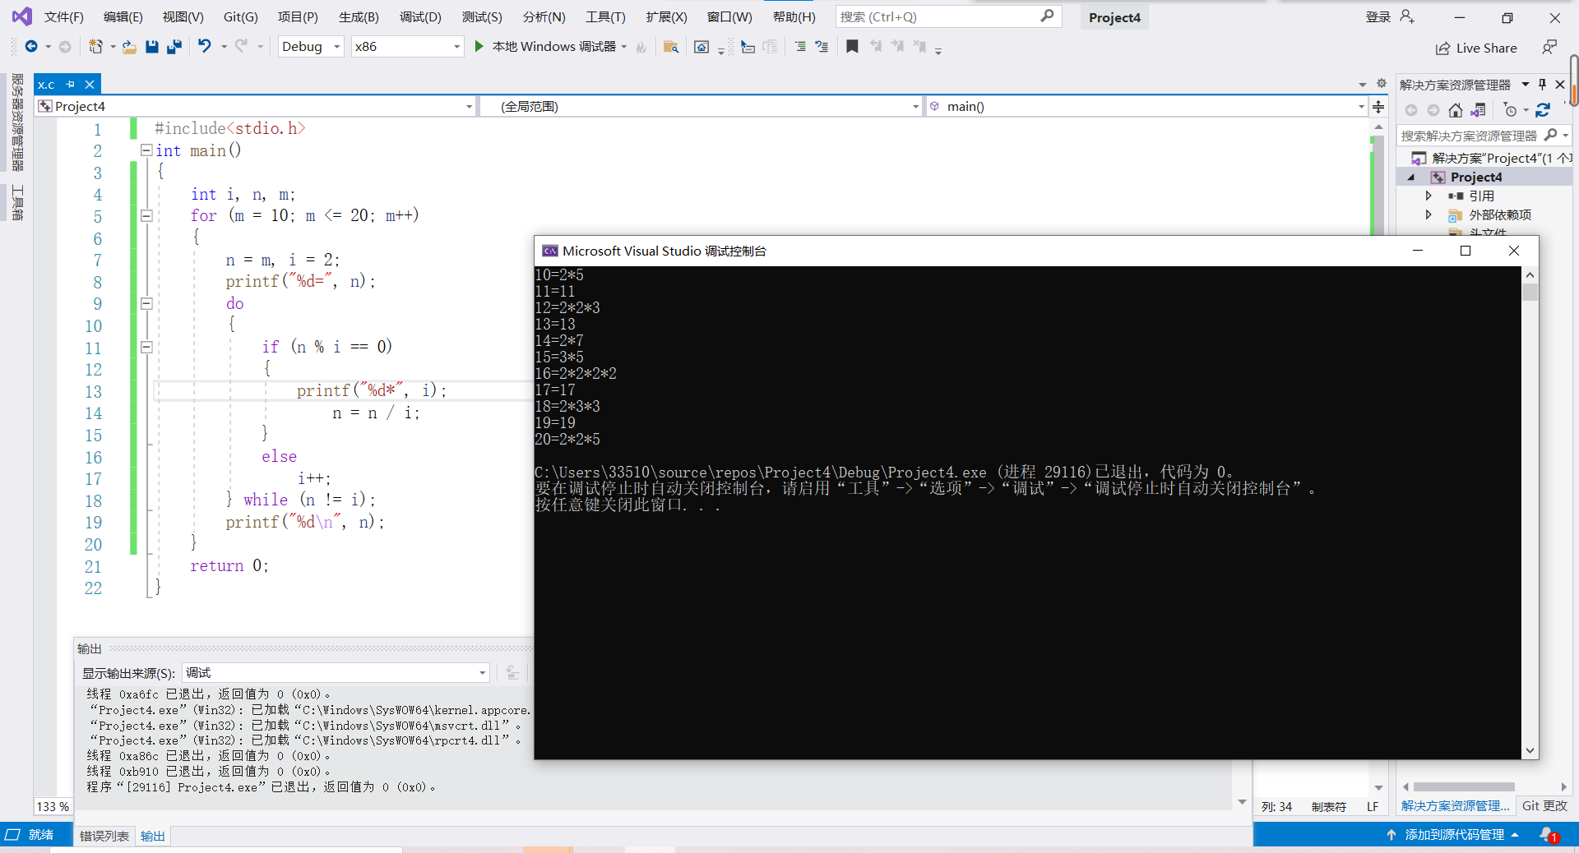1579x853 pixels.
Task: Open the Project4 scope dropdown above editor
Action: pyautogui.click(x=256, y=106)
